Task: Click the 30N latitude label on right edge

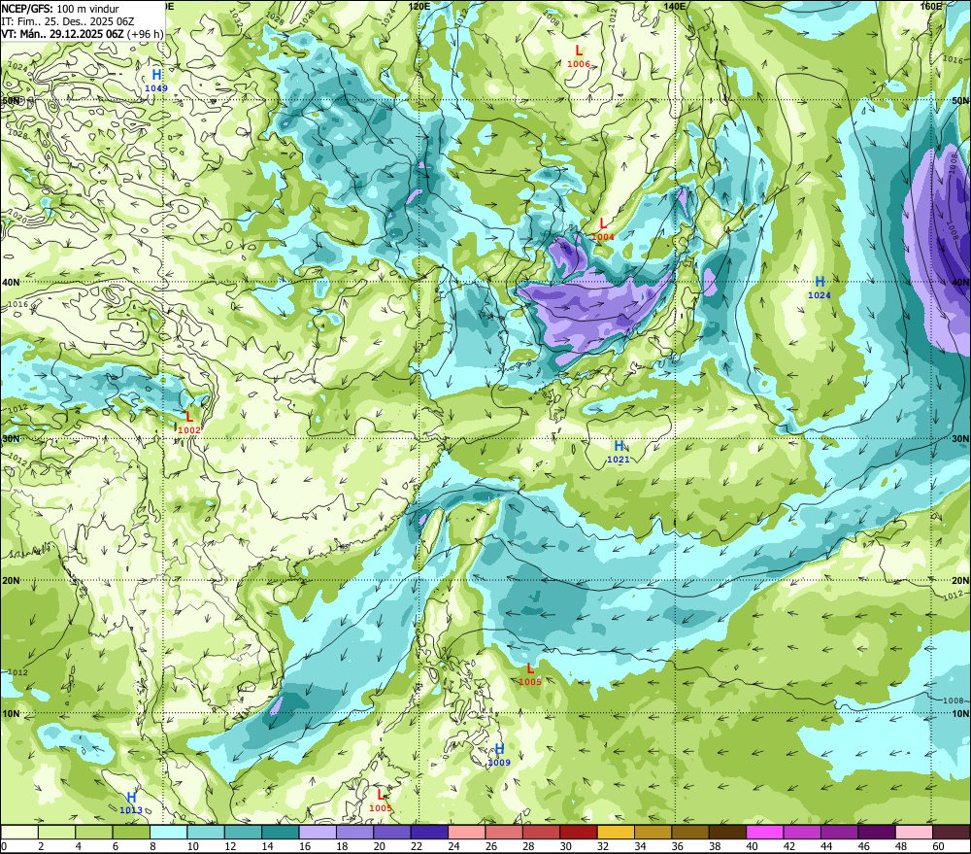Action: tap(960, 439)
